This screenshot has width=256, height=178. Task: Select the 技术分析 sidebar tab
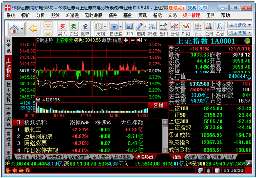(x=9, y=92)
